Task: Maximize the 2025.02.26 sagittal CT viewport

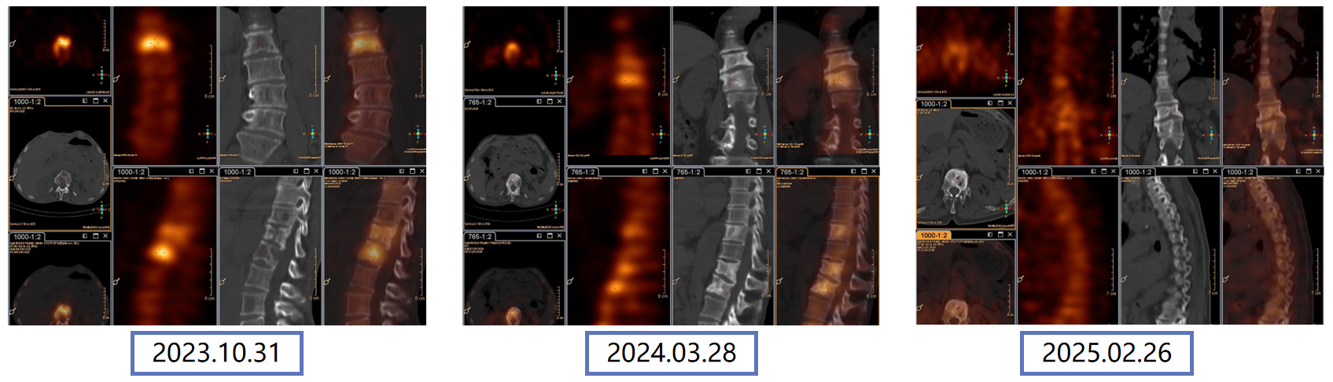Action: (1206, 172)
